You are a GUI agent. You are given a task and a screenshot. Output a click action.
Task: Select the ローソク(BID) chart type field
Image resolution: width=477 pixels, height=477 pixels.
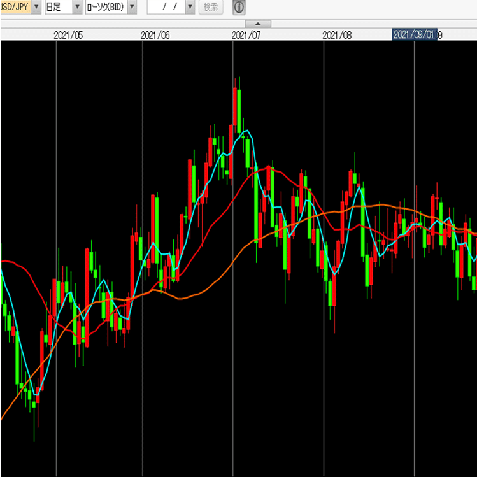point(106,7)
